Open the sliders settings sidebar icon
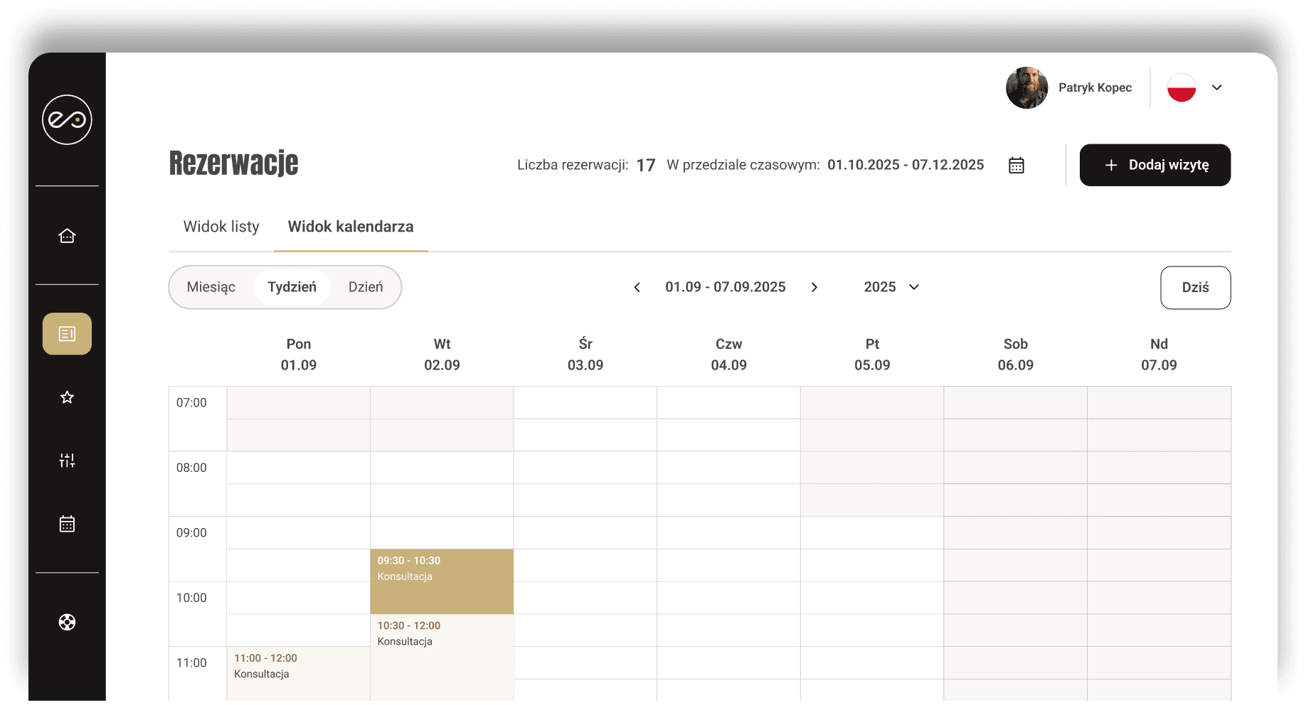Screen dimensions: 1306x705 [67, 461]
